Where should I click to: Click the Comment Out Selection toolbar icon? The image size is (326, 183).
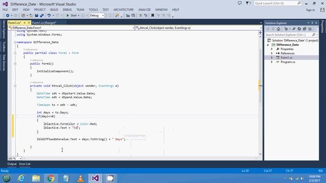tap(141, 16)
